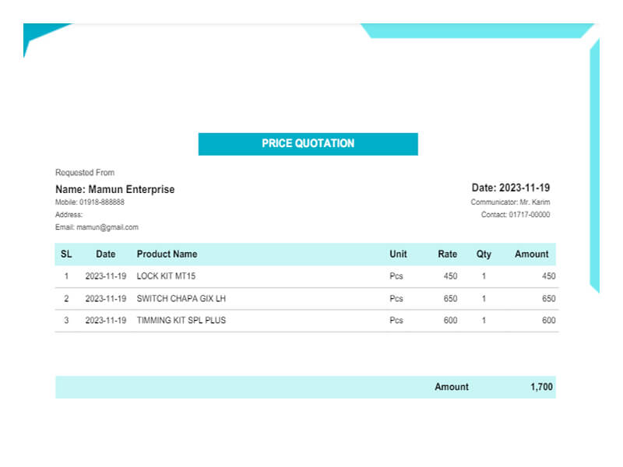This screenshot has width=623, height=467.
Task: Click the Qty column header
Action: pyautogui.click(x=484, y=254)
